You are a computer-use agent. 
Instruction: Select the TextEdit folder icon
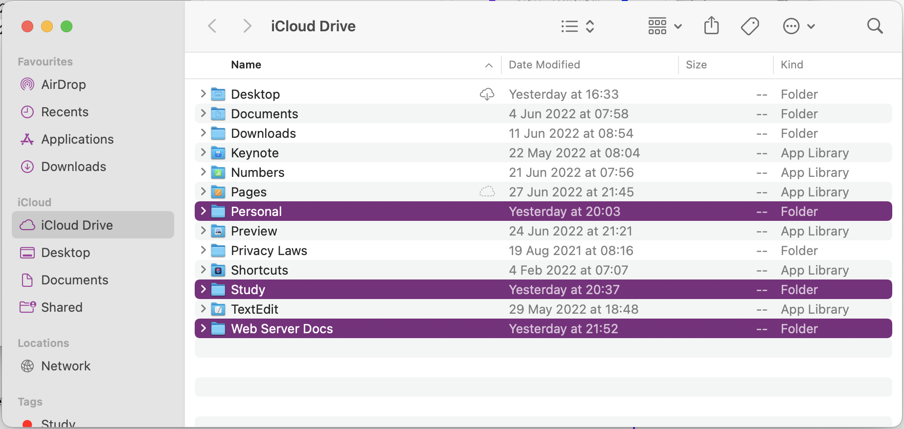click(x=218, y=309)
